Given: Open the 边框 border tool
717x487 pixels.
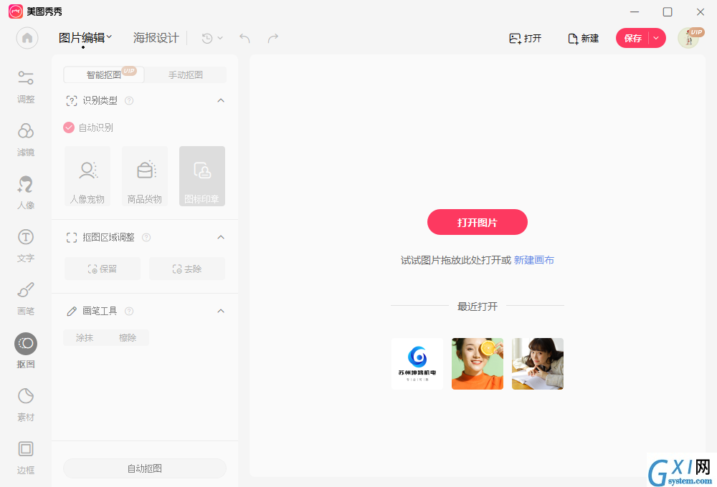Looking at the screenshot, I should click(x=26, y=458).
